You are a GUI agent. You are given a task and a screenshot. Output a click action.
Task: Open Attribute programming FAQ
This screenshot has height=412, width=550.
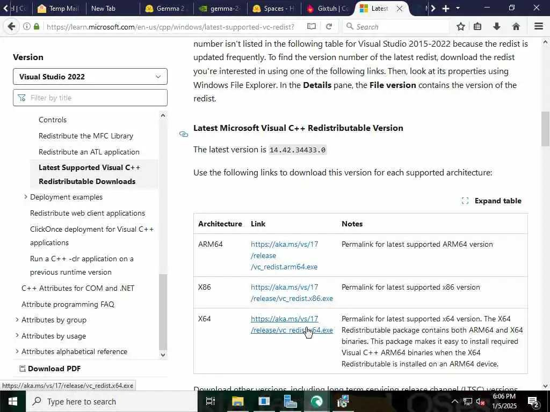[x=68, y=304]
